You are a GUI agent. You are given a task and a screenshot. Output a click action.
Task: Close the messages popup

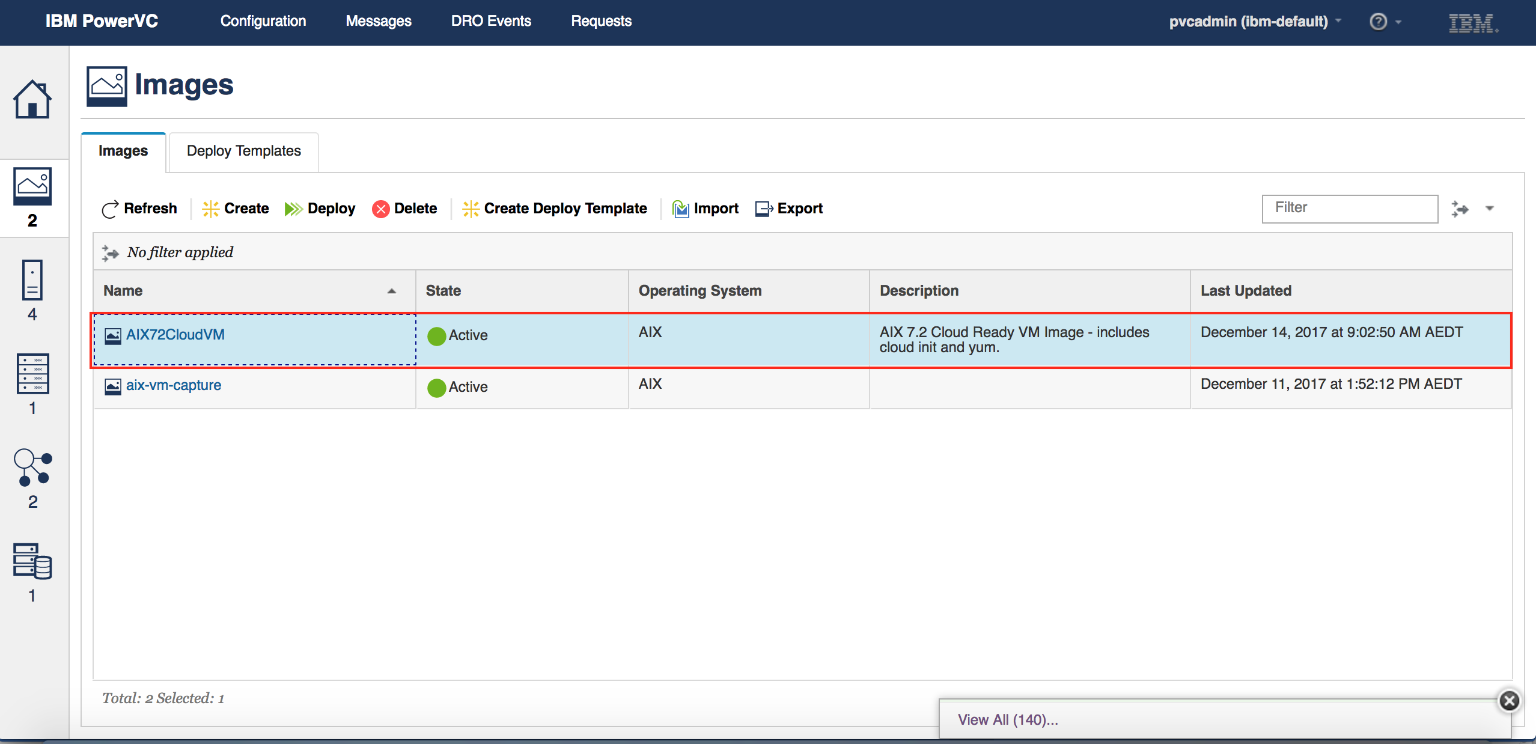click(1510, 701)
